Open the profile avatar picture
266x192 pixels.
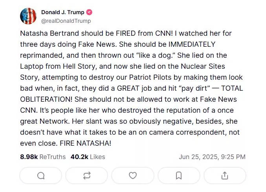point(28,16)
